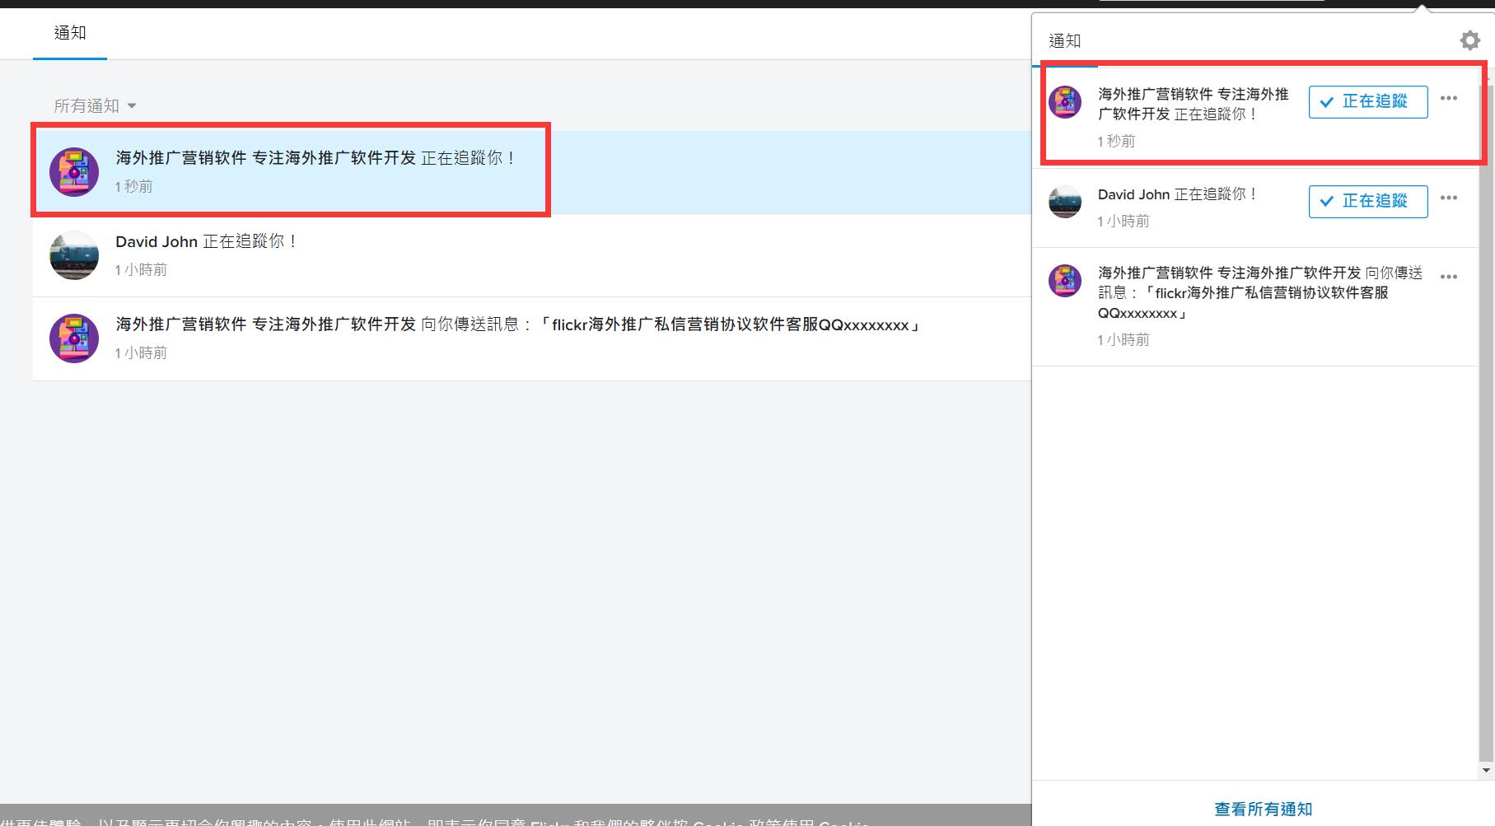Click the popup panel vertical scrollbar
The image size is (1495, 826).
coord(1486,412)
